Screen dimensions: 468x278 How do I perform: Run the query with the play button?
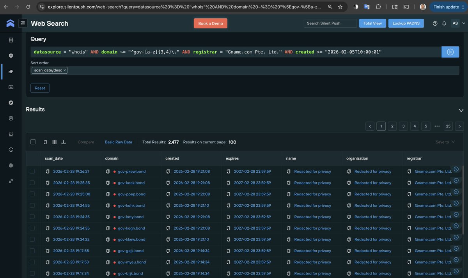(450, 52)
